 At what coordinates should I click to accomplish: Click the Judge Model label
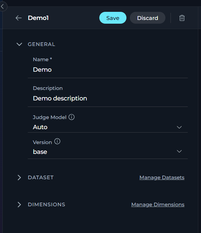[49, 117]
